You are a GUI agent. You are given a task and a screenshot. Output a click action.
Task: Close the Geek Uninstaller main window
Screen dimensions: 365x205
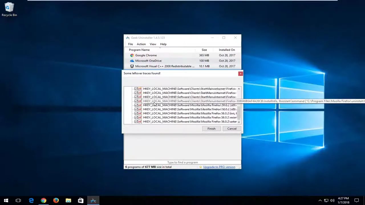pyautogui.click(x=235, y=38)
